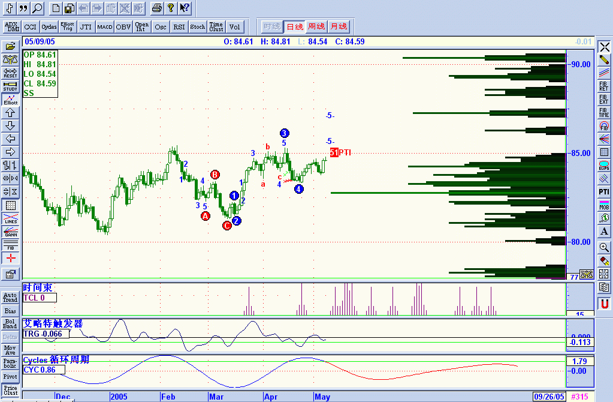This screenshot has width=613, height=402.
Task: Click the fan lines icon on right toolbar
Action: (605, 139)
